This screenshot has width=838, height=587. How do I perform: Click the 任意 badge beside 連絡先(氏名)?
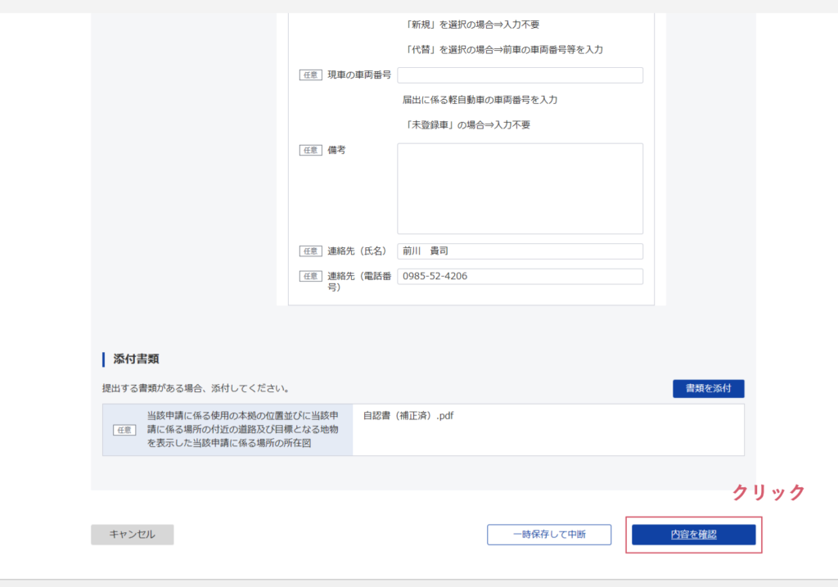coord(310,251)
